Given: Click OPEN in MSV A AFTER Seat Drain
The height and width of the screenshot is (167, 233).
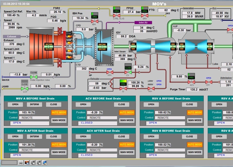Looking at the screenshot, I should pyautogui.click(x=15, y=136).
